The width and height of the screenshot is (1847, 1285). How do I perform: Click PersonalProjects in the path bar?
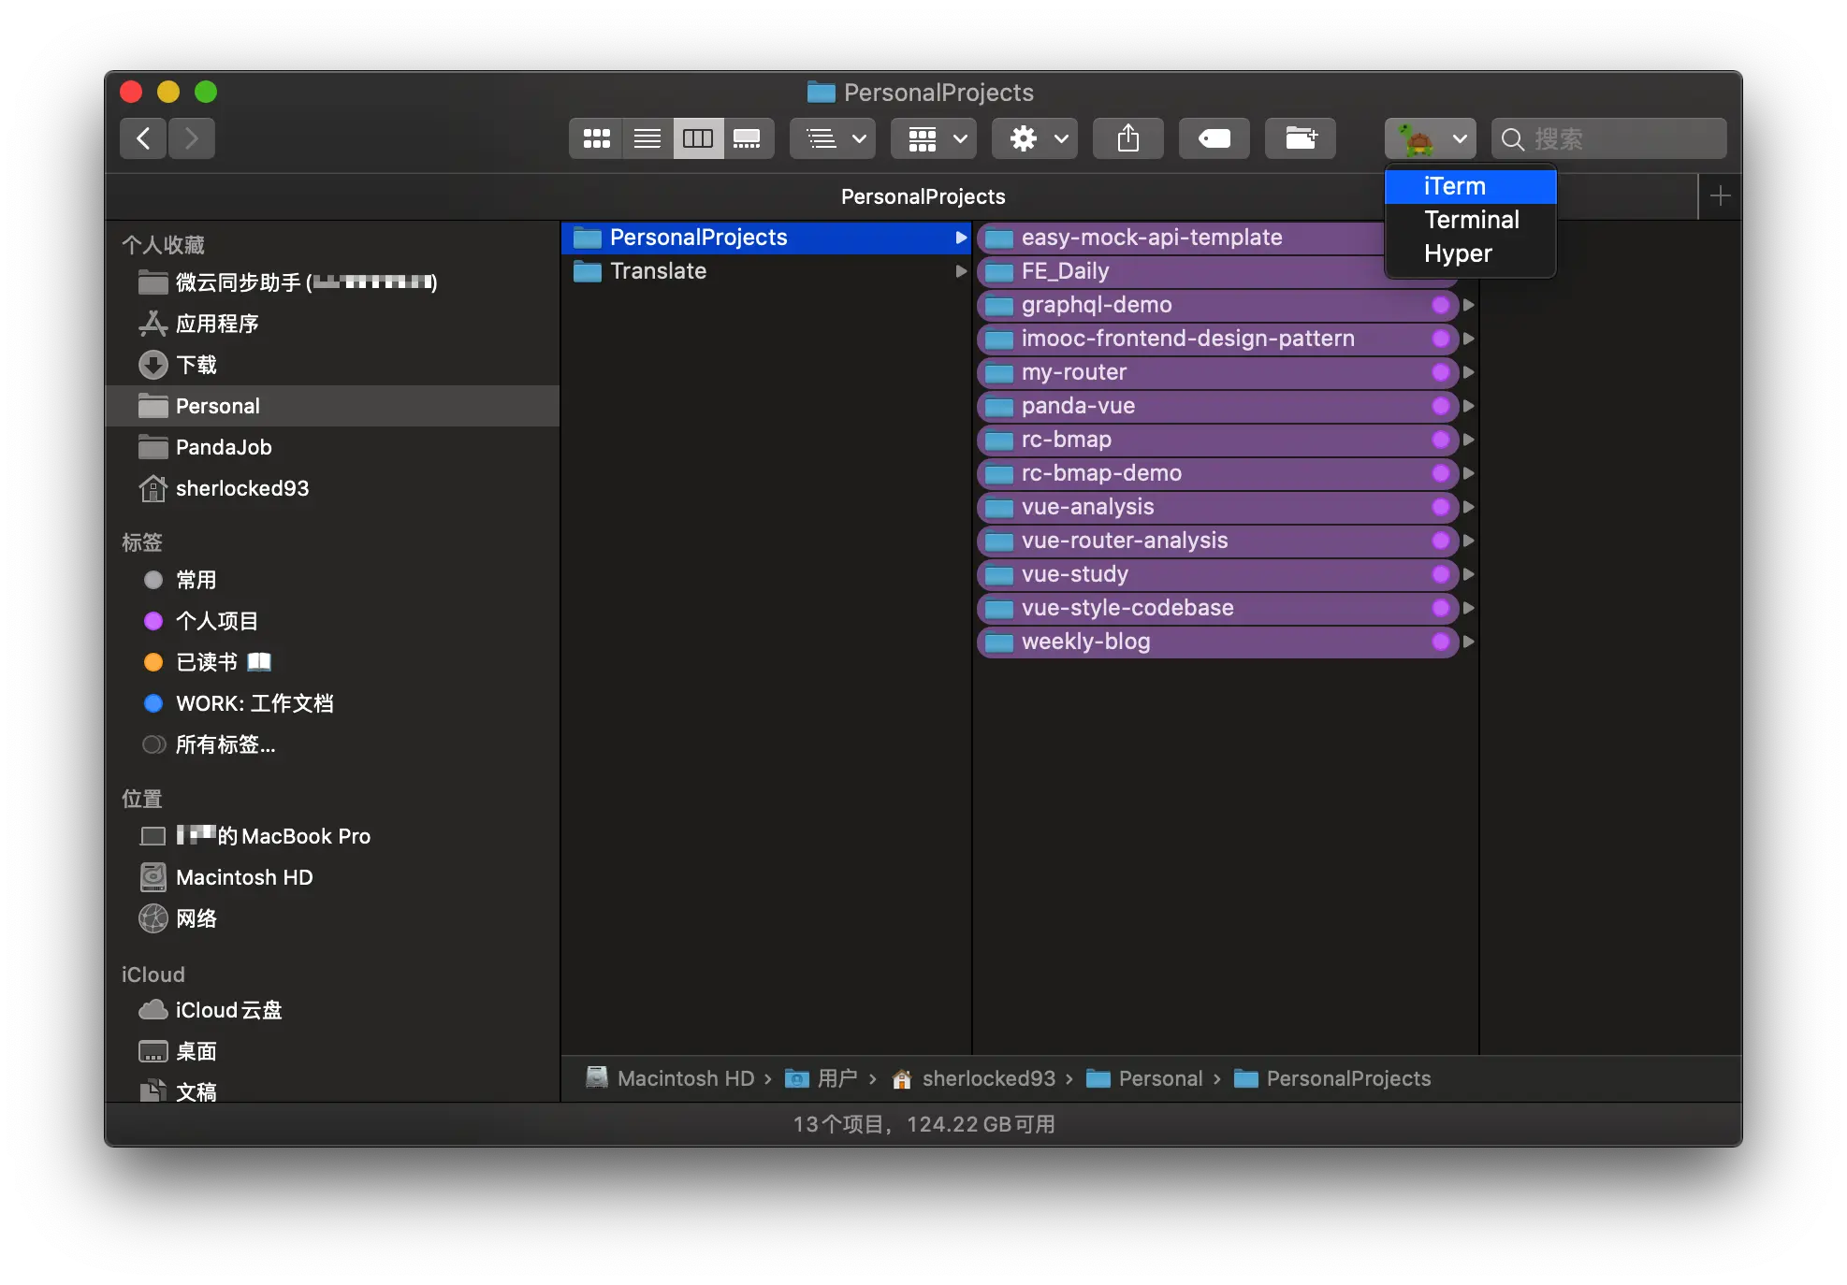coord(1332,1078)
